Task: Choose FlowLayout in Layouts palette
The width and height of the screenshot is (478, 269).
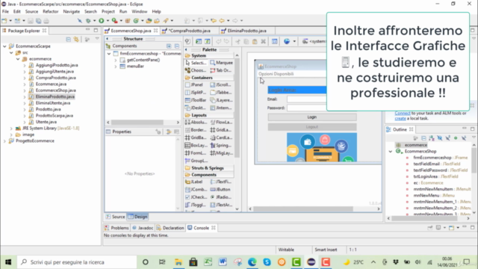Action: (x=221, y=123)
